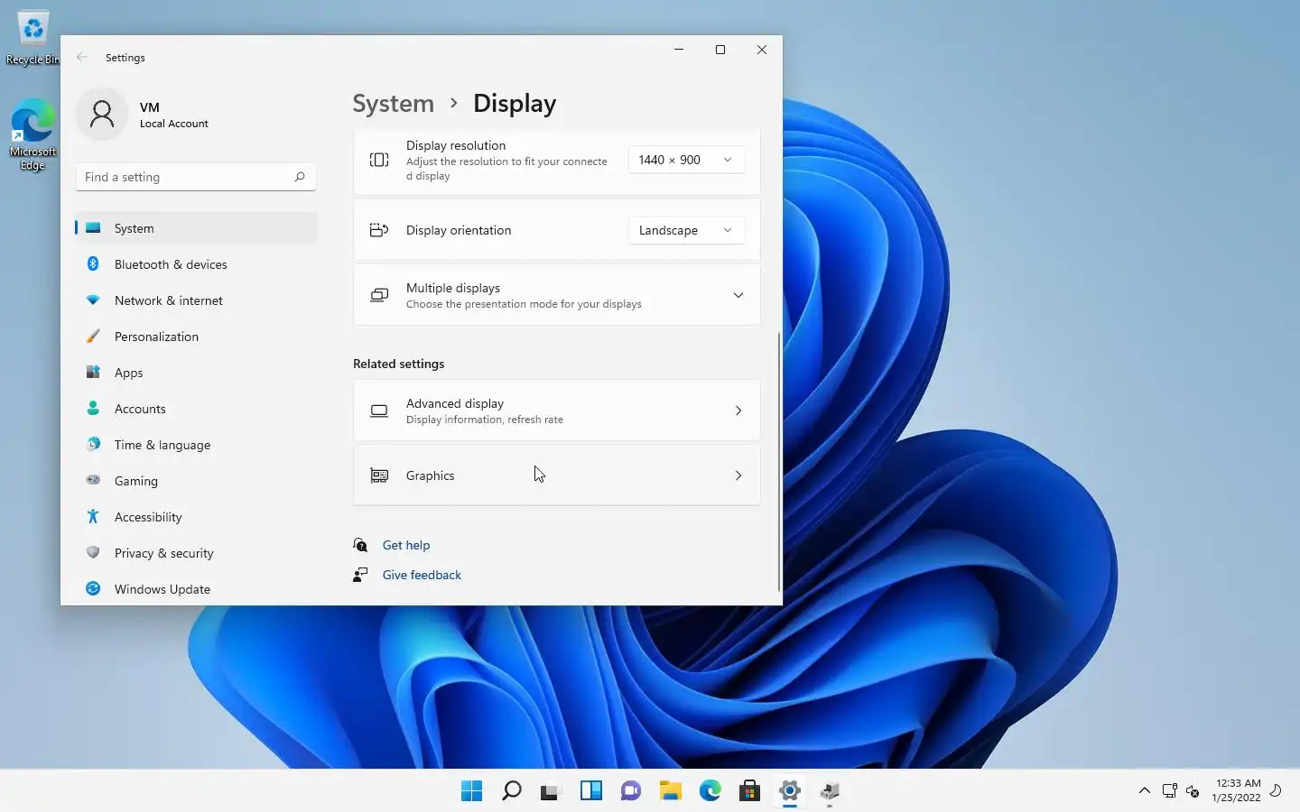Viewport: 1300px width, 812px height.
Task: Click the Get help icon
Action: (x=360, y=545)
